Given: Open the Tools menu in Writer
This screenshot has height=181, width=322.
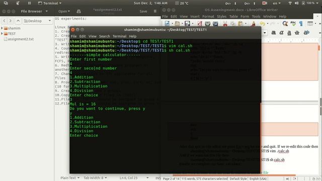Looking at the screenshot, I should click(x=256, y=17).
